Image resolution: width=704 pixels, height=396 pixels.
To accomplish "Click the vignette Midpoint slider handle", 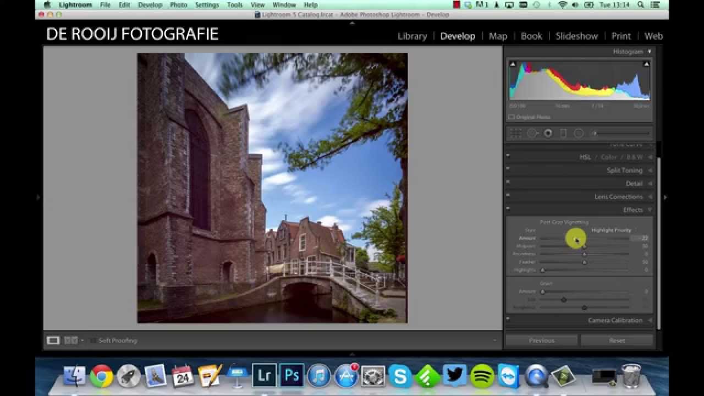I will 584,246.
